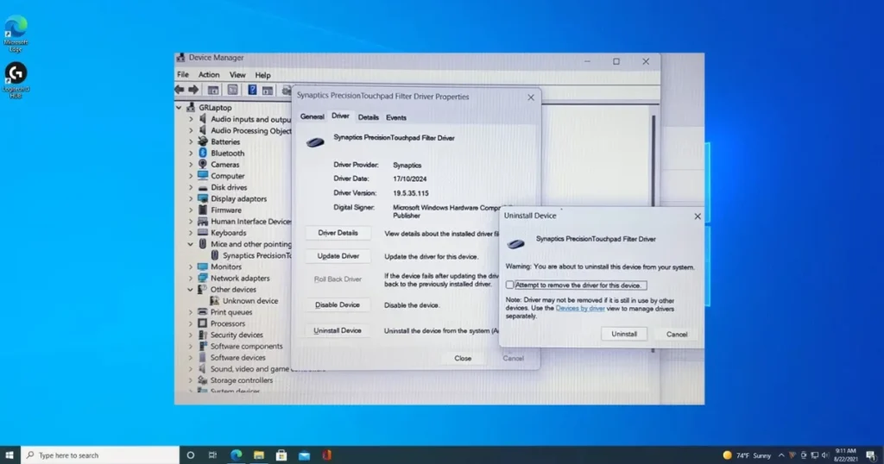Click the Driver Details button

tap(338, 233)
